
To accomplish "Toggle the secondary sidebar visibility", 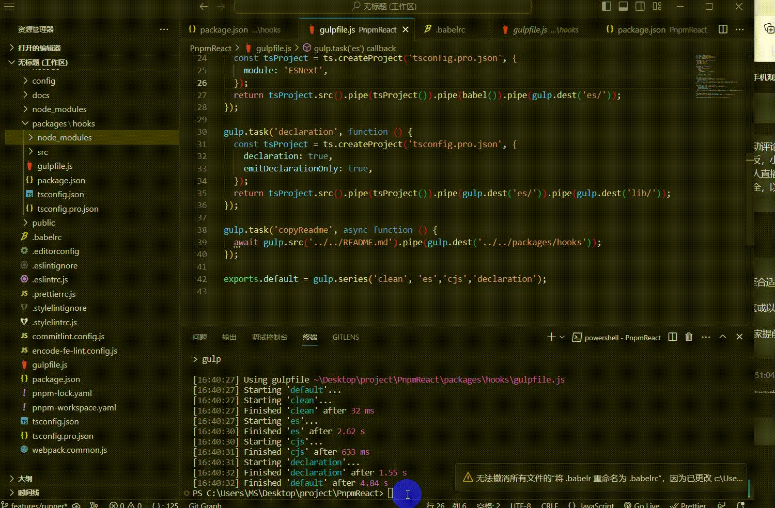I will [x=640, y=7].
